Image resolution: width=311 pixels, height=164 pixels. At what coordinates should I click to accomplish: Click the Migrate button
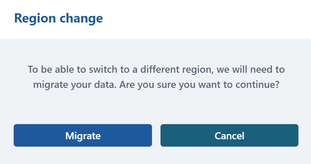(83, 136)
